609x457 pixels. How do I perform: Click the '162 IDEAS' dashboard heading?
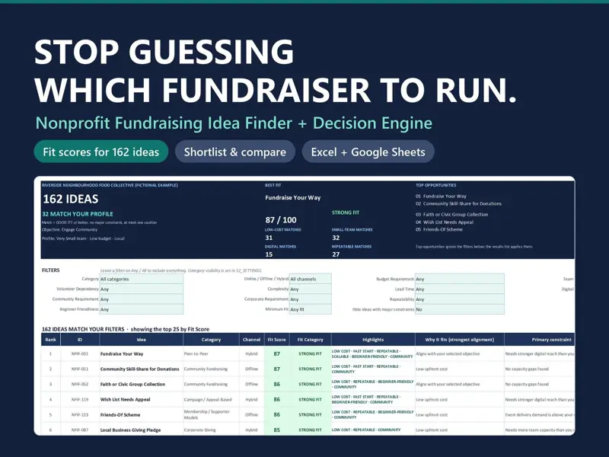click(x=71, y=199)
